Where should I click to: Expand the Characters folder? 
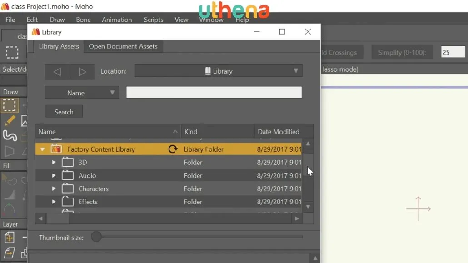click(x=54, y=189)
